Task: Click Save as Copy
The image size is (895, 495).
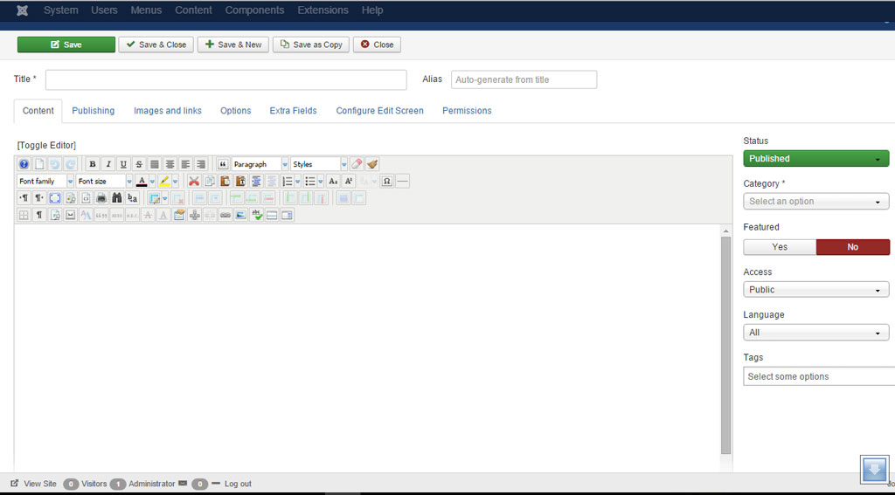Action: 311,45
